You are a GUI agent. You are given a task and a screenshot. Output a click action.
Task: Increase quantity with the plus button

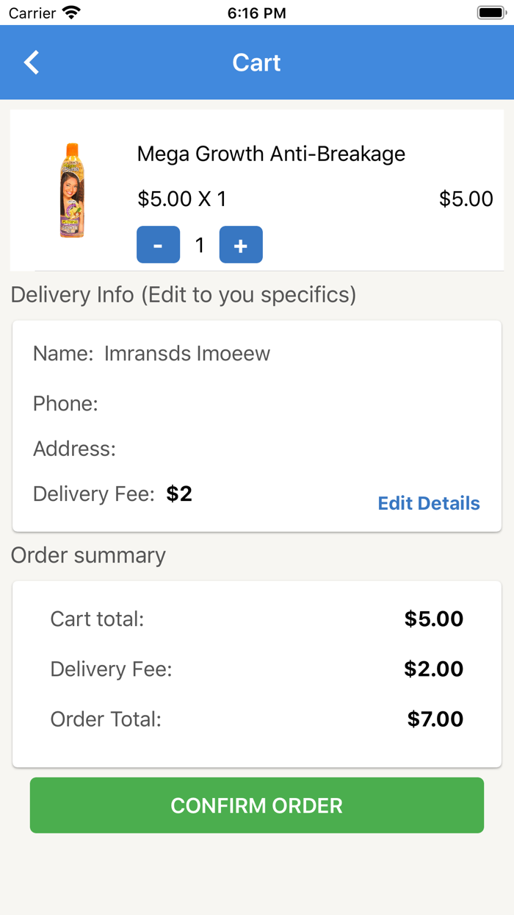(x=241, y=245)
